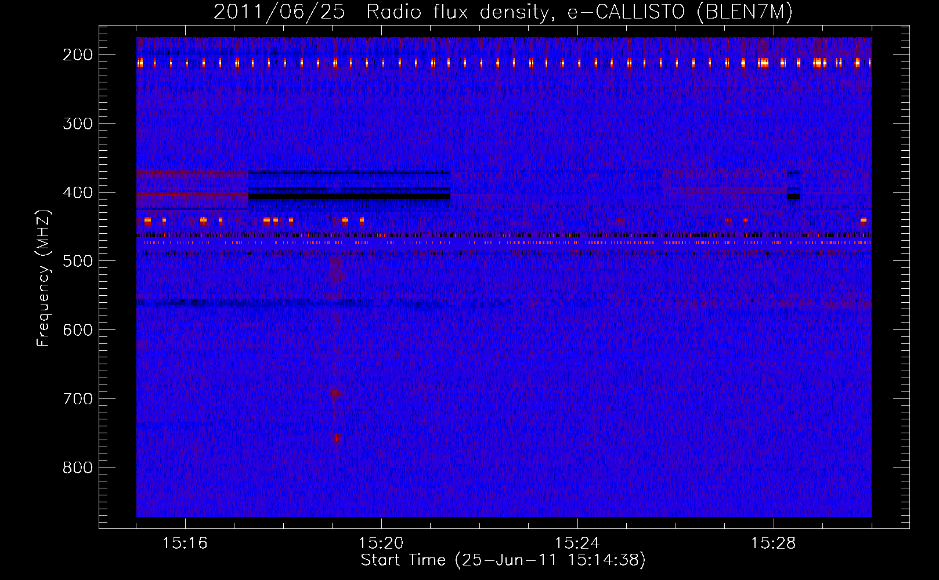Image resolution: width=939 pixels, height=580 pixels.
Task: Click the plot title 'Radio flux density, e-CALLISTO (BLEN7M)'
Action: 579,12
